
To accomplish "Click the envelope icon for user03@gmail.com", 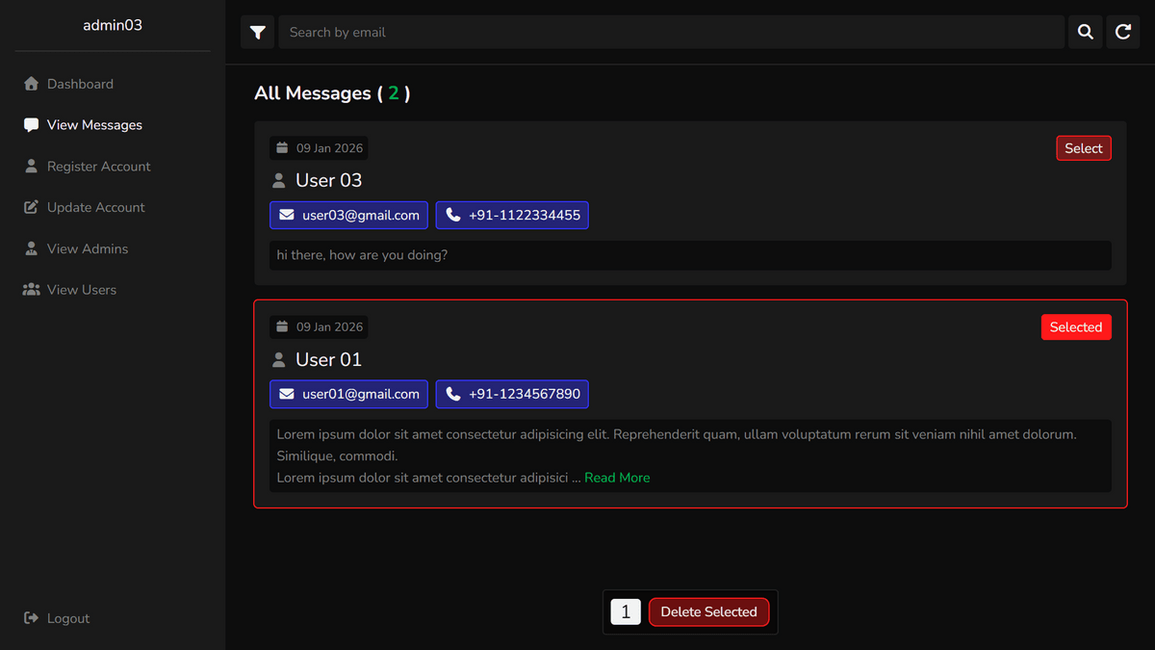I will coord(287,216).
